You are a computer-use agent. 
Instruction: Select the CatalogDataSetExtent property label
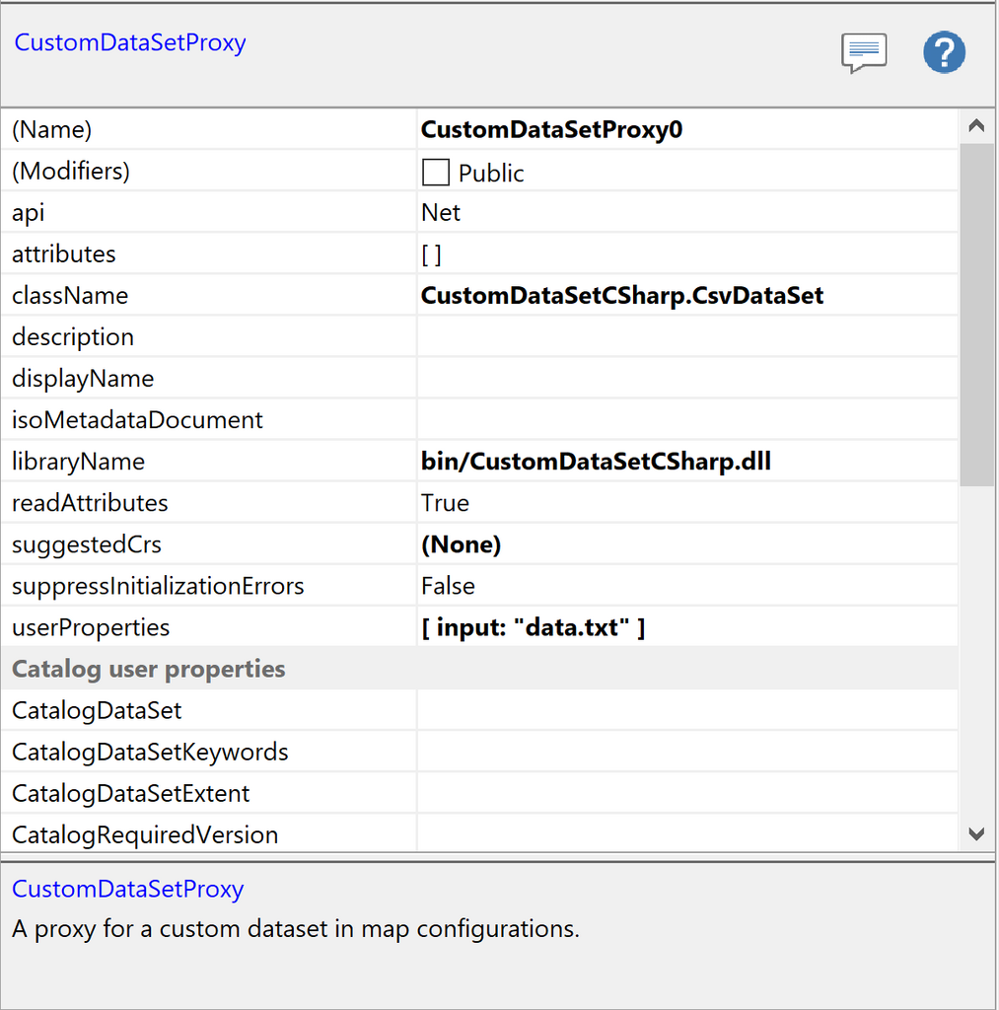131,794
